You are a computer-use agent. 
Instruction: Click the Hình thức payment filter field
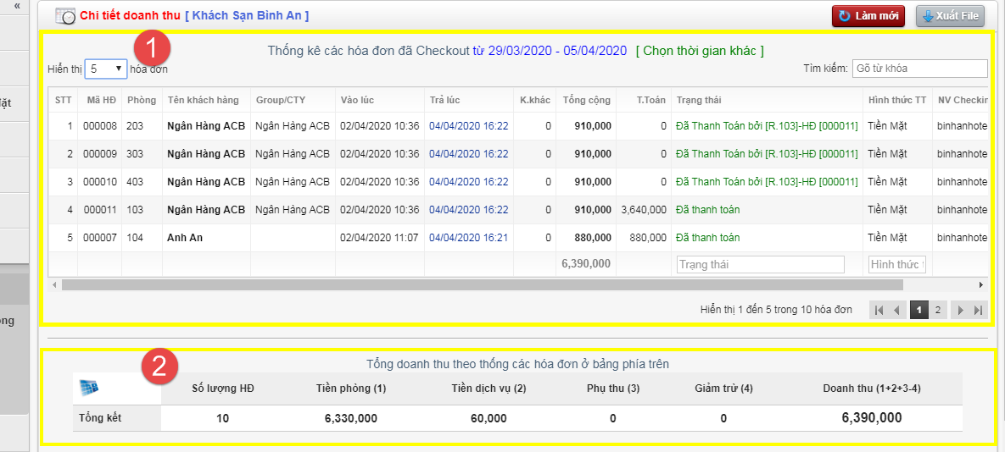[896, 265]
